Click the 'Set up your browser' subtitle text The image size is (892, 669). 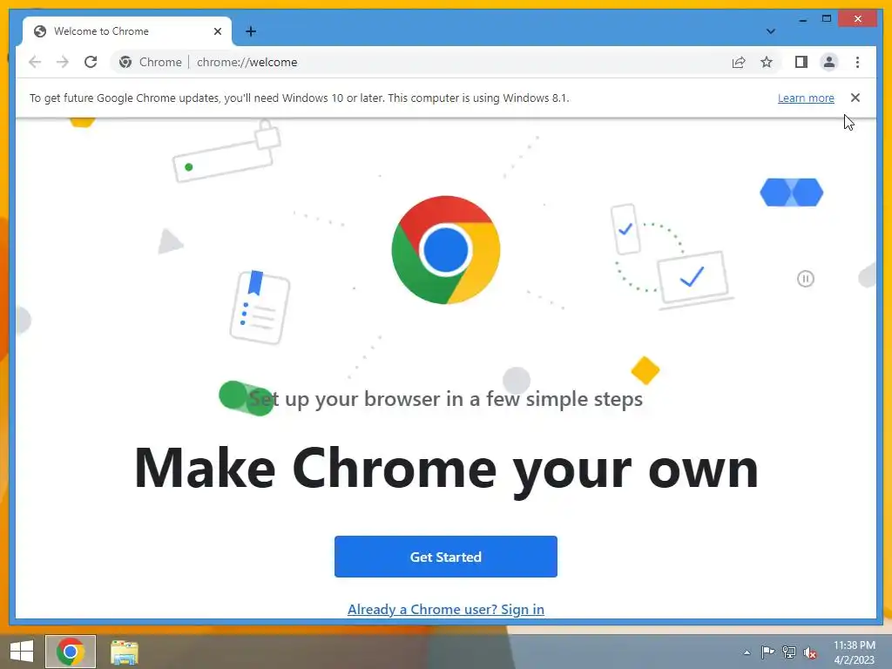(x=446, y=399)
